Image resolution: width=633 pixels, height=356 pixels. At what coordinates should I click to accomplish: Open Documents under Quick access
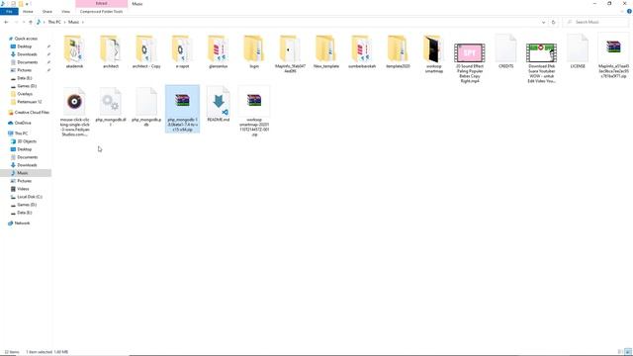(27, 62)
